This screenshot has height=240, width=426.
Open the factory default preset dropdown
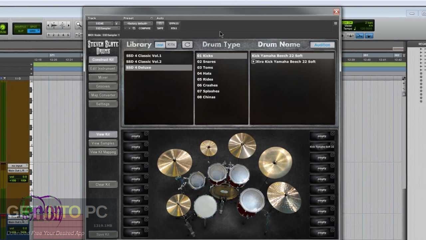pyautogui.click(x=138, y=23)
